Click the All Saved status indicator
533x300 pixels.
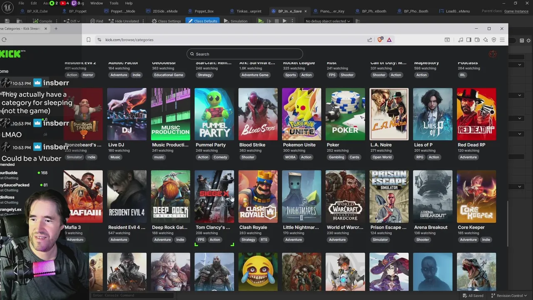(473, 296)
